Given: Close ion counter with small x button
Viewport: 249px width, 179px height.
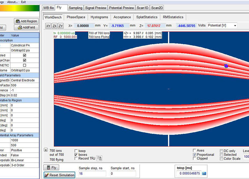Looking at the screenshot, I should tap(46, 150).
